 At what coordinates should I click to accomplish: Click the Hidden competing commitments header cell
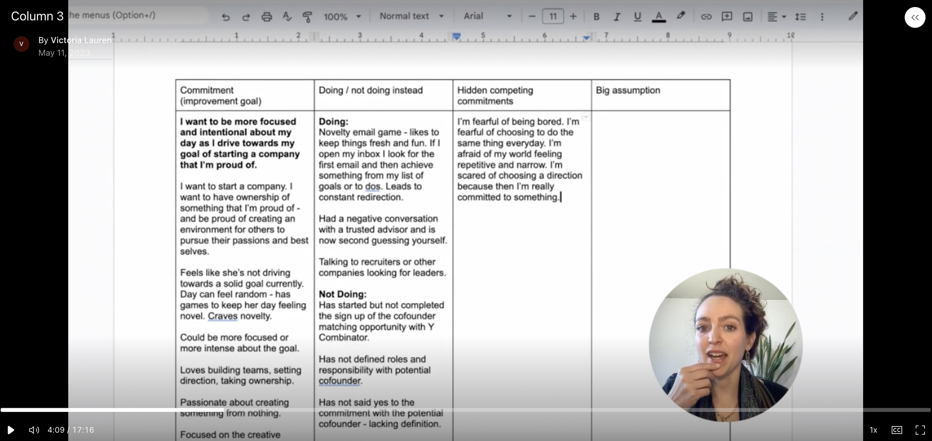tap(522, 95)
